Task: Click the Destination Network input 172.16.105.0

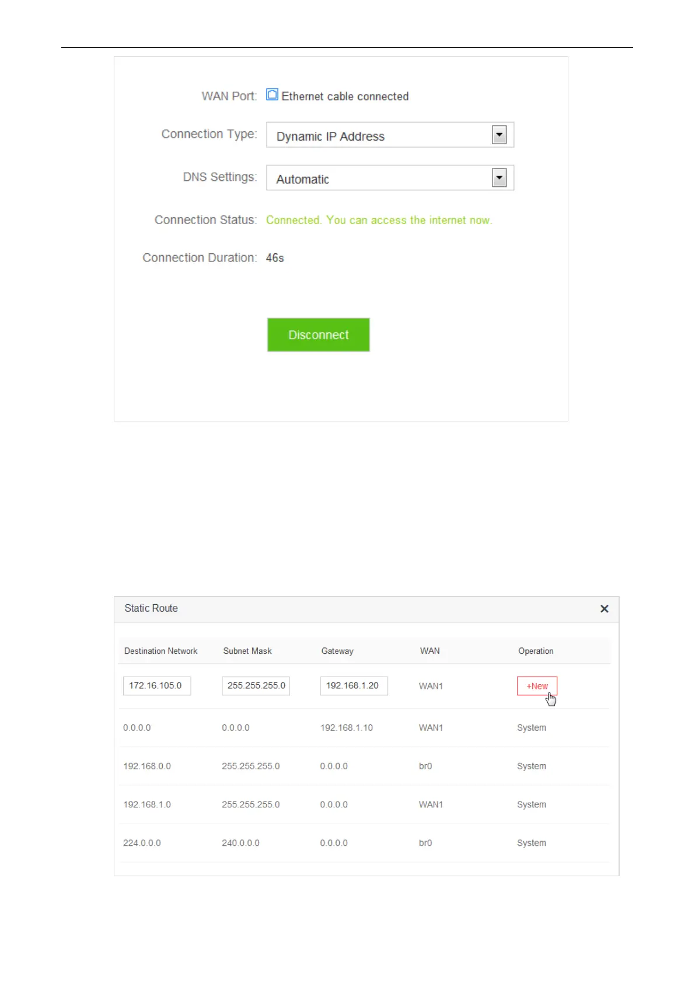Action: (157, 686)
